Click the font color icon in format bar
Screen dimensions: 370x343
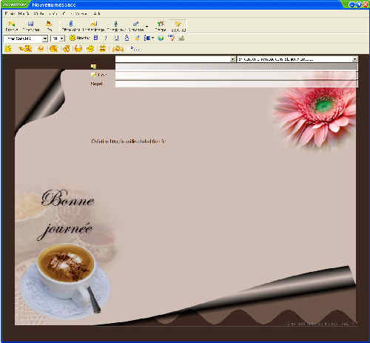coord(127,38)
